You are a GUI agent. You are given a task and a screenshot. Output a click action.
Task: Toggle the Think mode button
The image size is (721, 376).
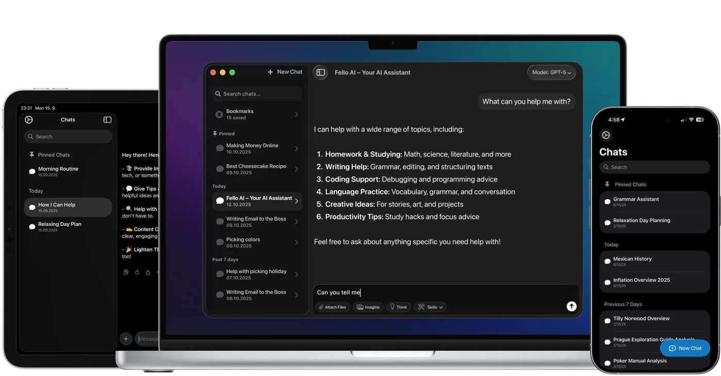tap(398, 307)
